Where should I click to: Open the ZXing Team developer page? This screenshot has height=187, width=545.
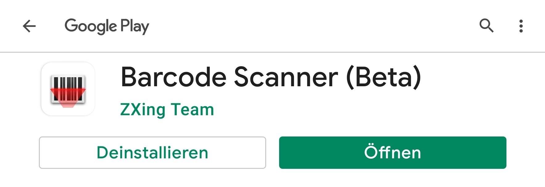[167, 110]
